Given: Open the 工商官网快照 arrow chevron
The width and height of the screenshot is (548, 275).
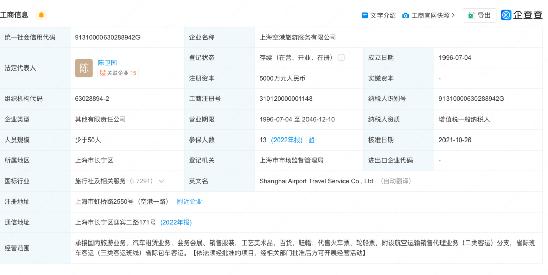Looking at the screenshot, I should pos(453,15).
